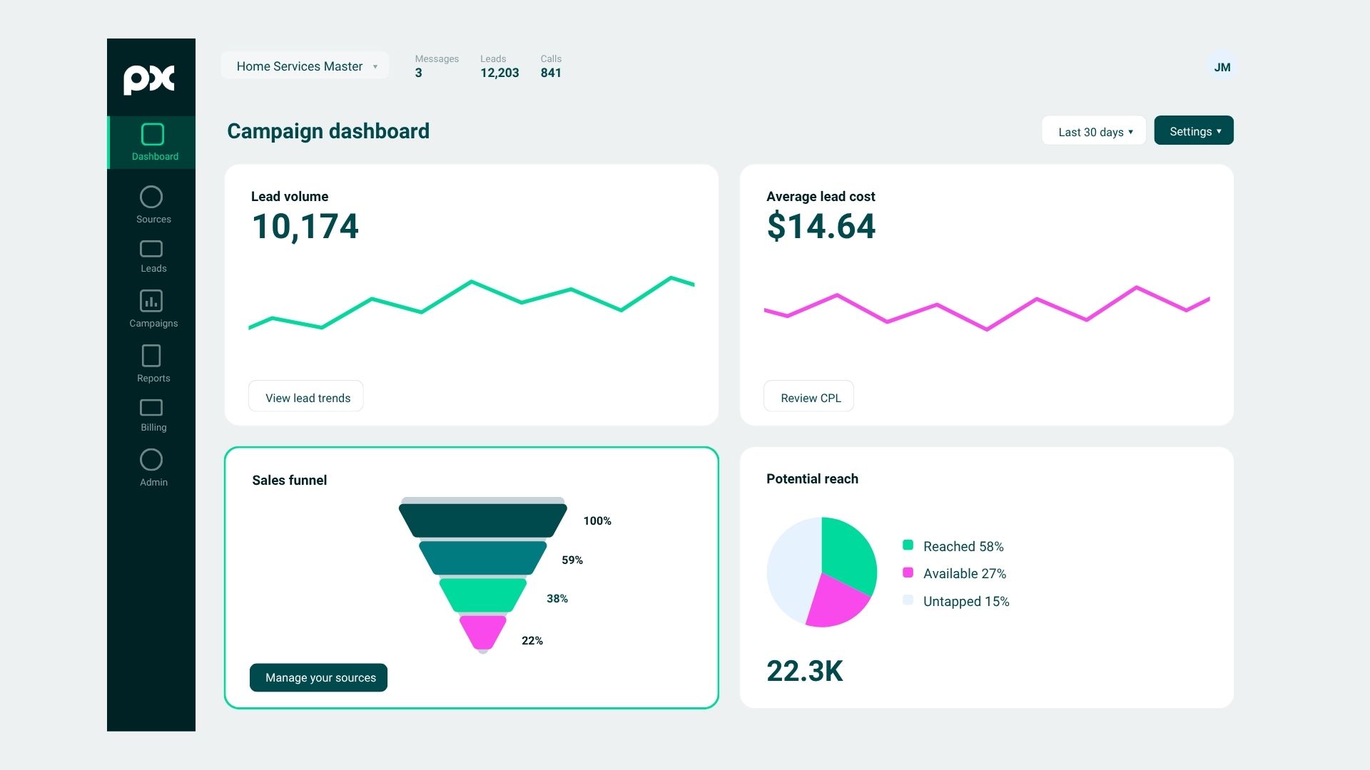The width and height of the screenshot is (1370, 770).
Task: Open the Dashboard sidebar icon
Action: (x=153, y=134)
